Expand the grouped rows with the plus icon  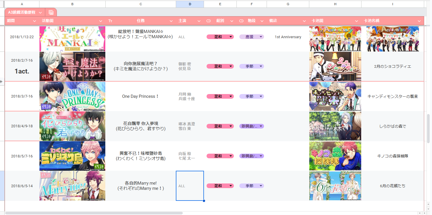tap(1, 82)
